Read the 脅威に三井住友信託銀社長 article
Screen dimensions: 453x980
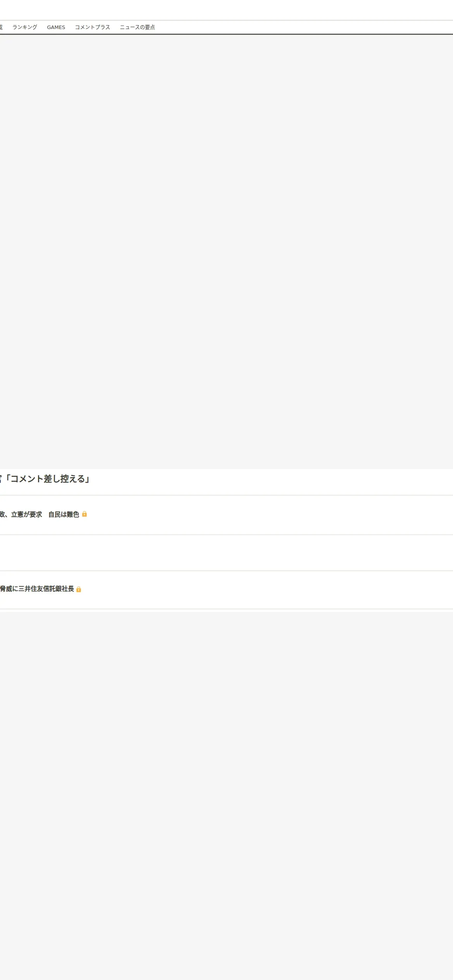click(37, 589)
